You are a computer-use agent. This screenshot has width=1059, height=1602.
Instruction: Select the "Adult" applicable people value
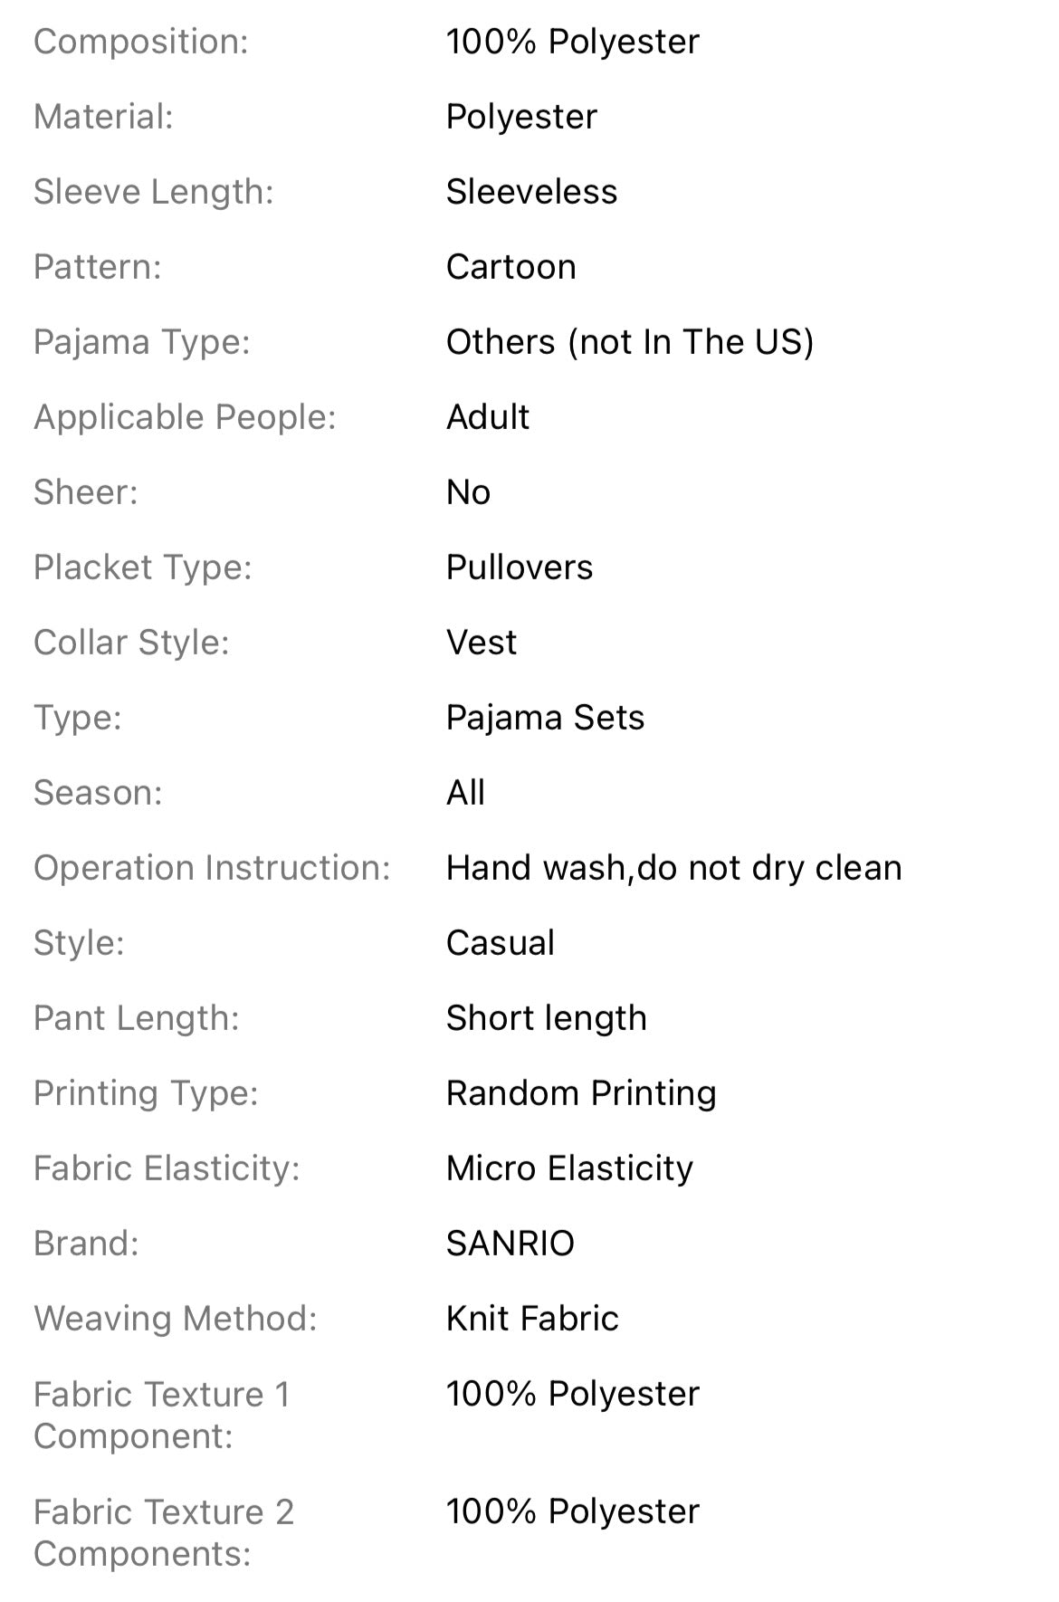[x=488, y=417]
